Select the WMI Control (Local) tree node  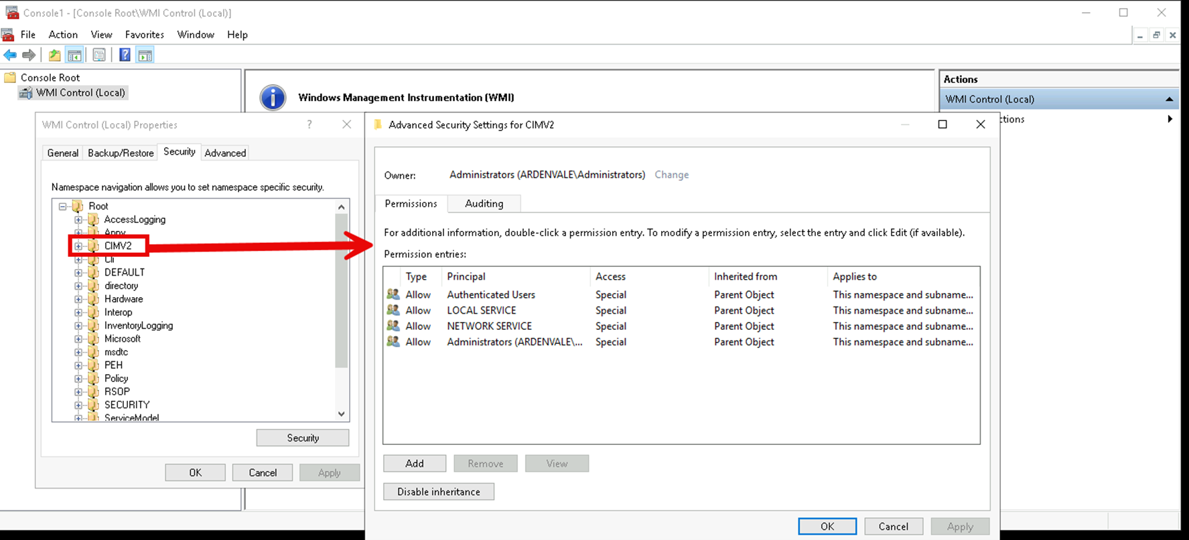pyautogui.click(x=80, y=92)
